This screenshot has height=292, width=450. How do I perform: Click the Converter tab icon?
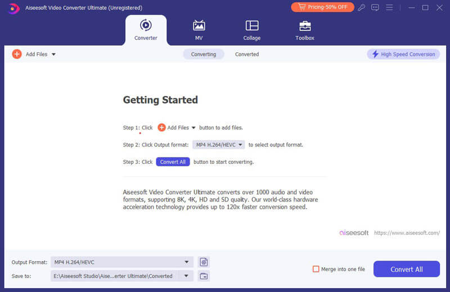pos(146,25)
